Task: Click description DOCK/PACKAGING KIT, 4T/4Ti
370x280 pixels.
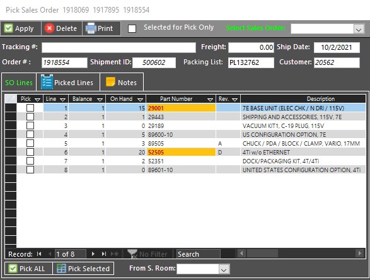Action: pyautogui.click(x=280, y=161)
